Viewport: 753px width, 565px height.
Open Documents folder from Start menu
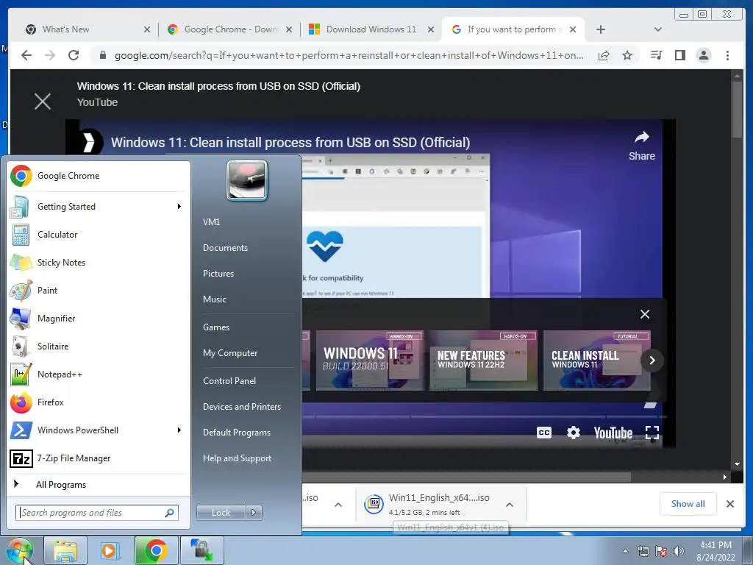pos(225,247)
